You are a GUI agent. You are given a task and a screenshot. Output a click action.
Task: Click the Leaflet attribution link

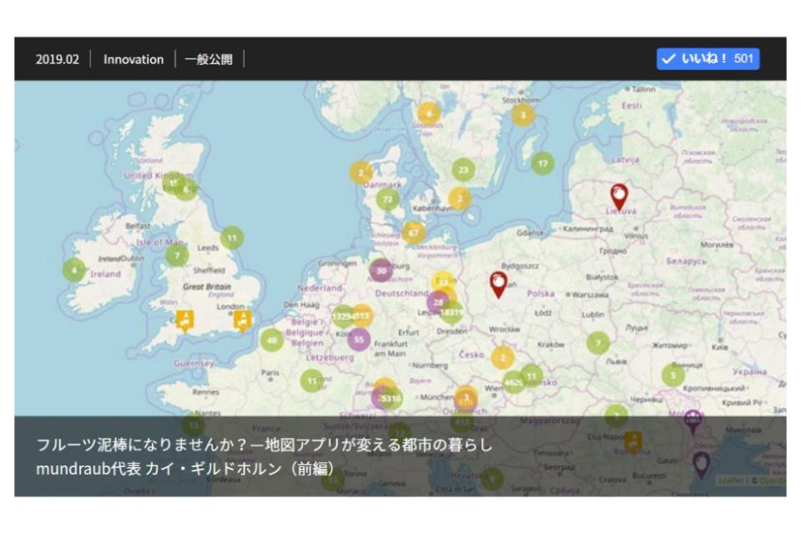click(x=729, y=480)
